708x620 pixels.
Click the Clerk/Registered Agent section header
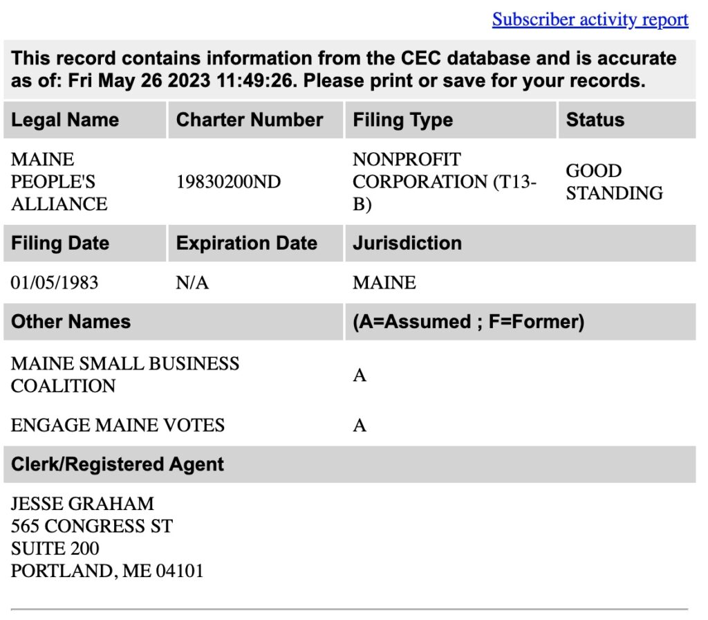tap(118, 464)
